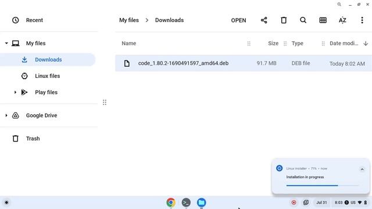
Task: Click the DEB file type cell
Action: [301, 63]
